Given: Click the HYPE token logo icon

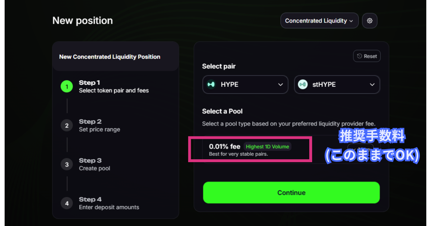Looking at the screenshot, I should (212, 85).
